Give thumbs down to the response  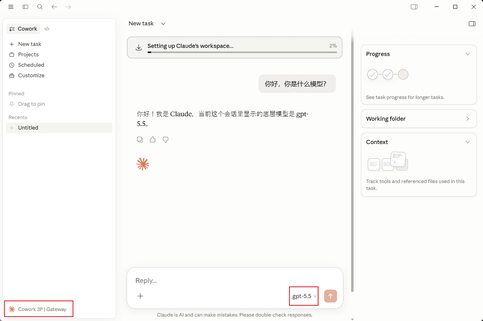tap(165, 140)
